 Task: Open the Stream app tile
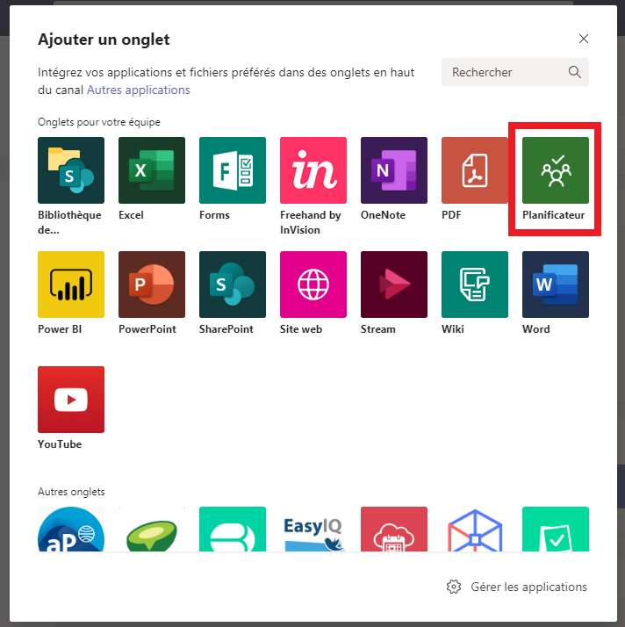tap(394, 285)
